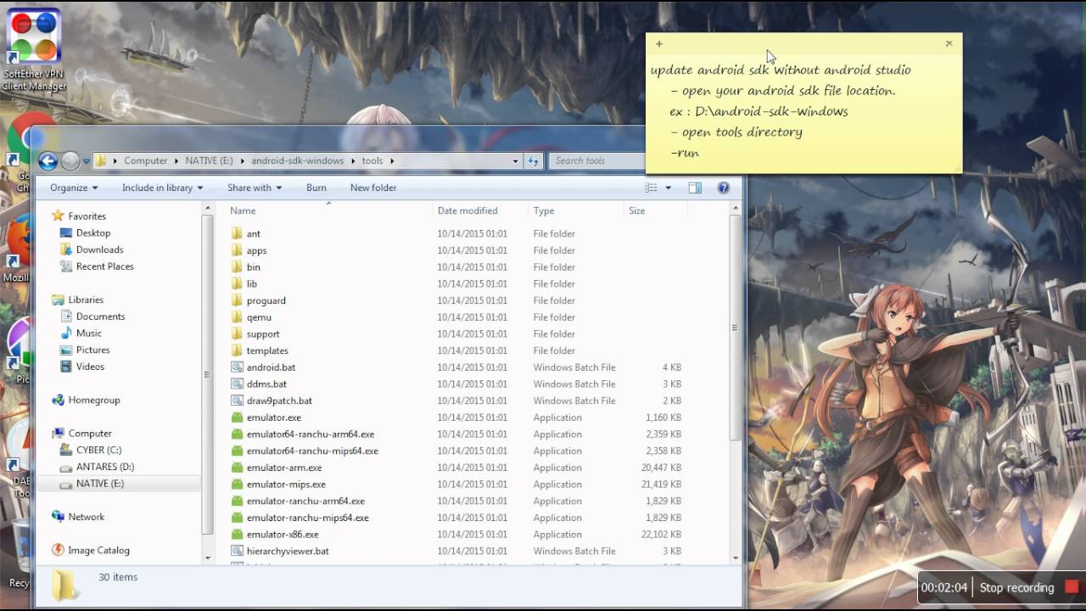Sort by the Size column header

[x=654, y=210]
